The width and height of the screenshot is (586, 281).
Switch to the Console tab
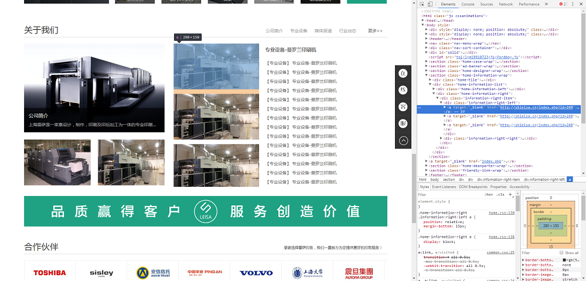[x=468, y=4]
